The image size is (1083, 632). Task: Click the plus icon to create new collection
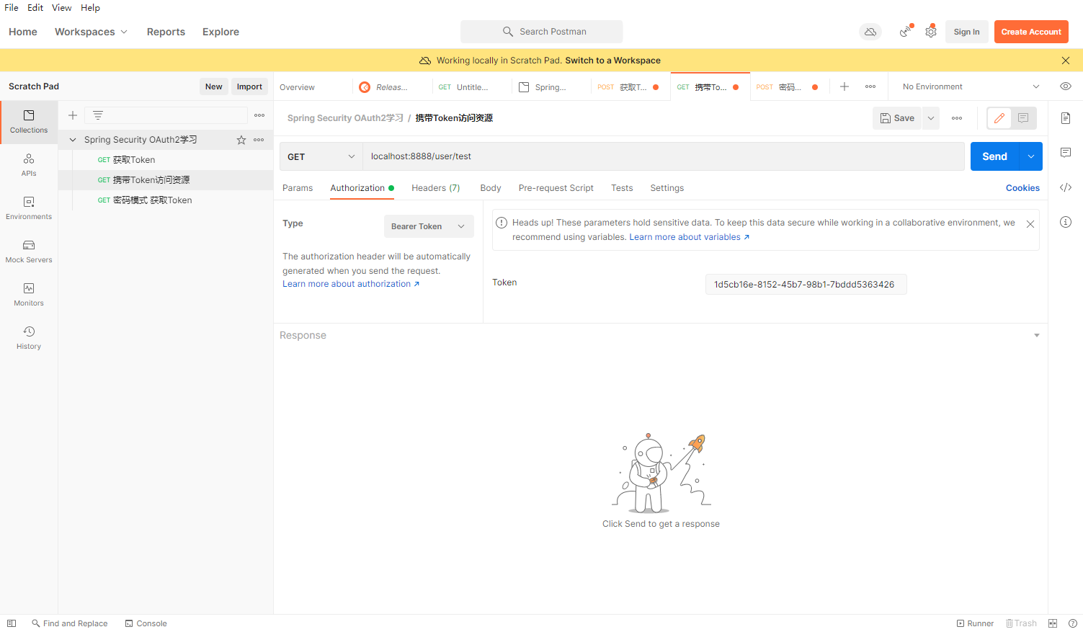(x=73, y=115)
